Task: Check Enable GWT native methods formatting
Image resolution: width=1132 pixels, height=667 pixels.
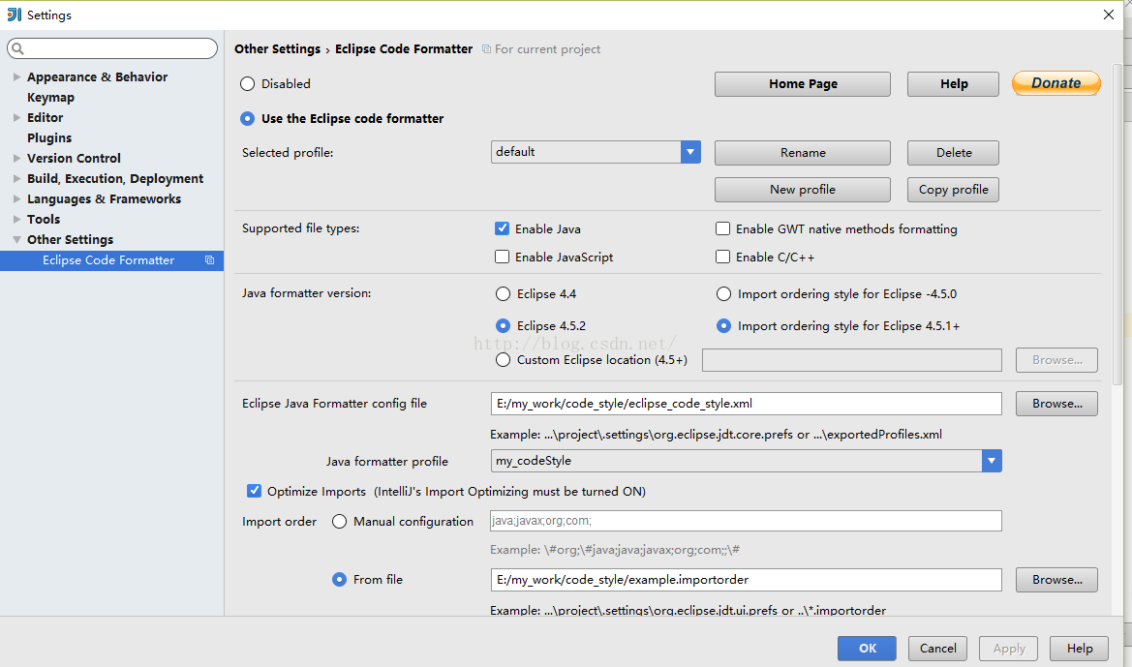Action: pyautogui.click(x=722, y=228)
